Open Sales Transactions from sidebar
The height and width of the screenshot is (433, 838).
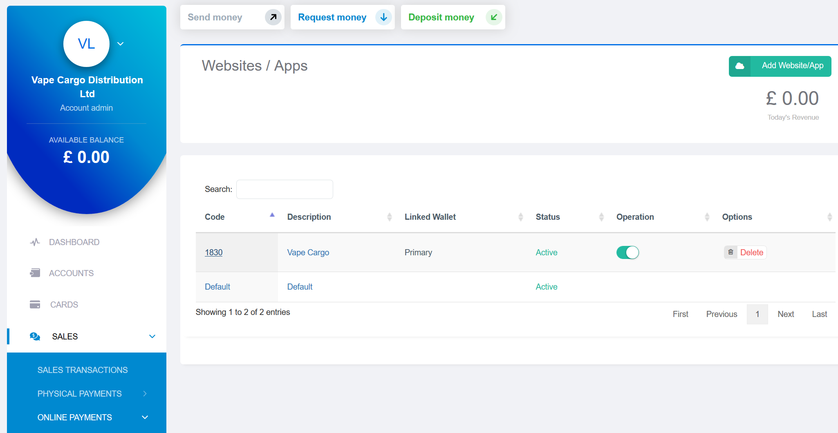(x=83, y=370)
